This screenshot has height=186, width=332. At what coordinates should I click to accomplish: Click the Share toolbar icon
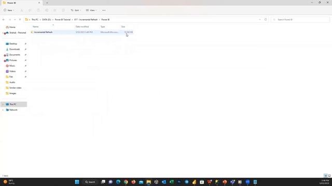(55, 10)
